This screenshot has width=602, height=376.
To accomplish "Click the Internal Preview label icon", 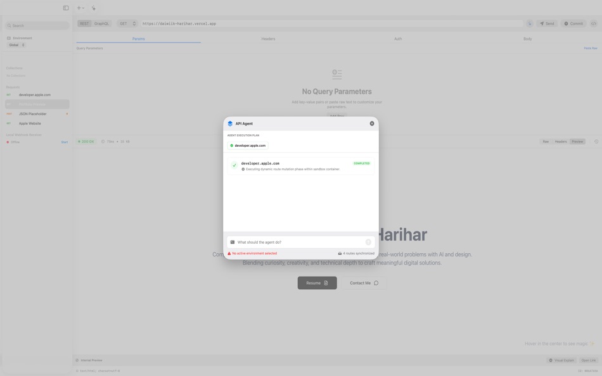I will [x=77, y=360].
